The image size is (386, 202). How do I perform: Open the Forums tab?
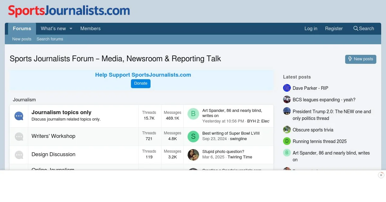click(x=22, y=29)
